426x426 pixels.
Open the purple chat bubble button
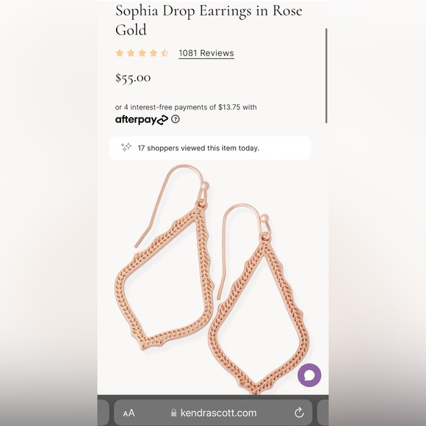[x=309, y=375]
